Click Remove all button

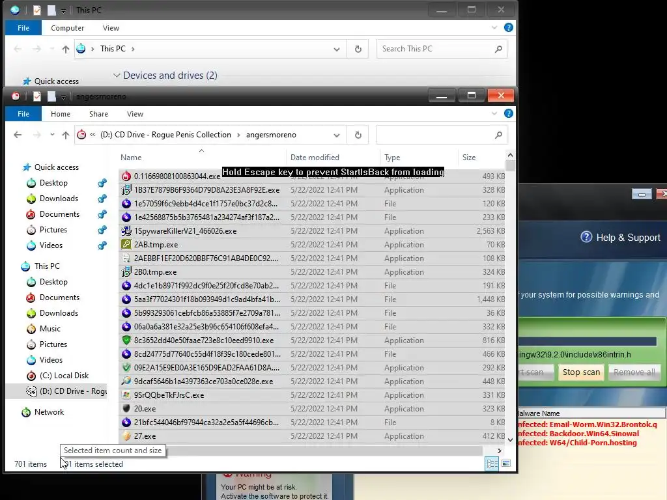click(x=634, y=372)
